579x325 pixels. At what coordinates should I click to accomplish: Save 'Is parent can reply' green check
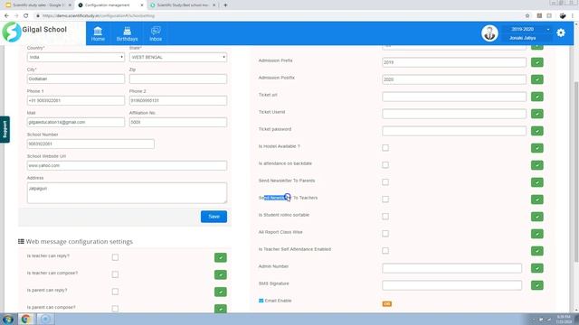click(x=221, y=292)
